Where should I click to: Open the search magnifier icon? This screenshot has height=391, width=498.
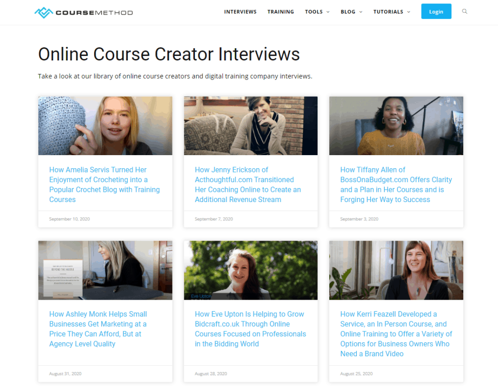(x=464, y=12)
